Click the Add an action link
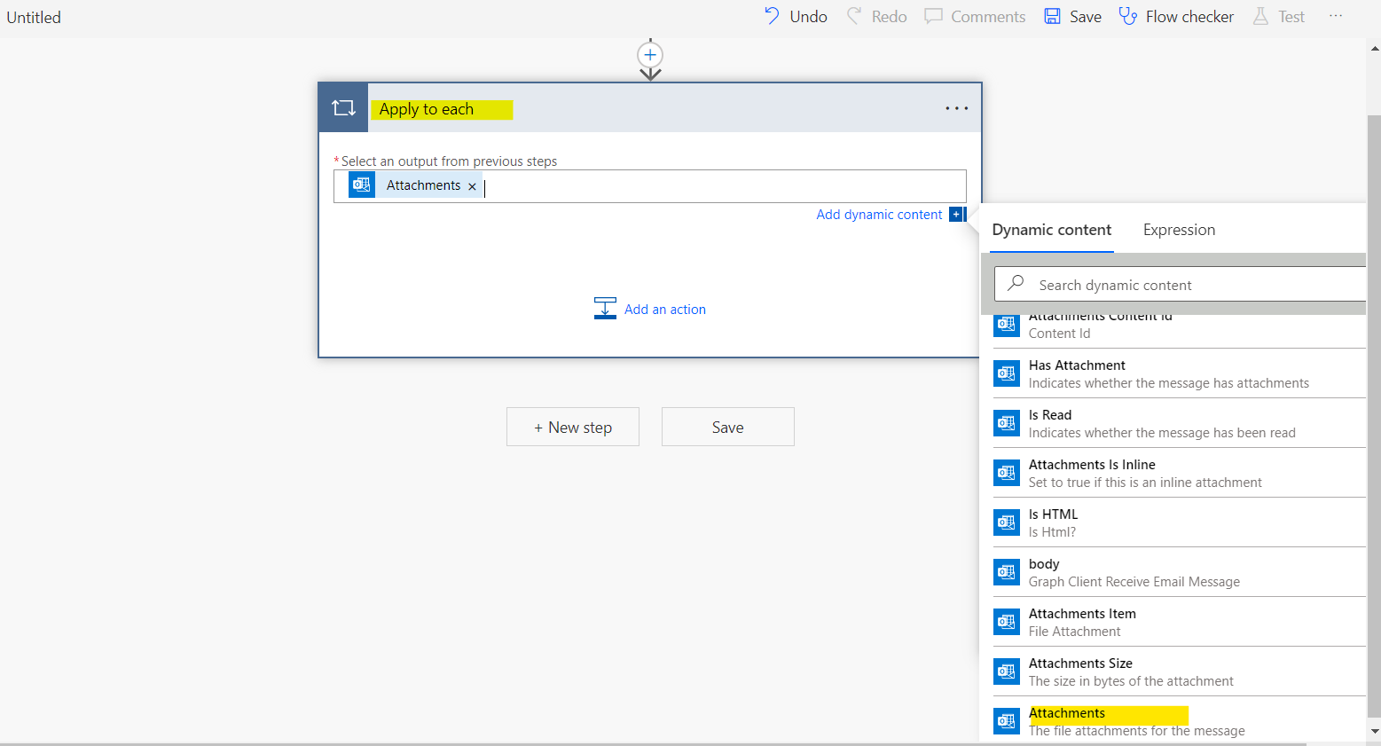 tap(665, 310)
